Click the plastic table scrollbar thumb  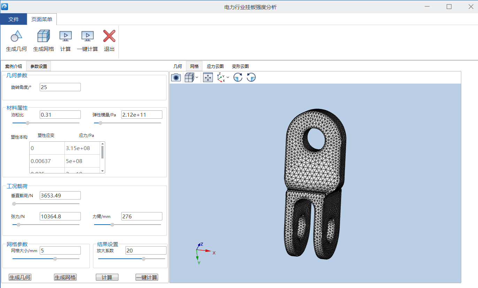point(102,152)
